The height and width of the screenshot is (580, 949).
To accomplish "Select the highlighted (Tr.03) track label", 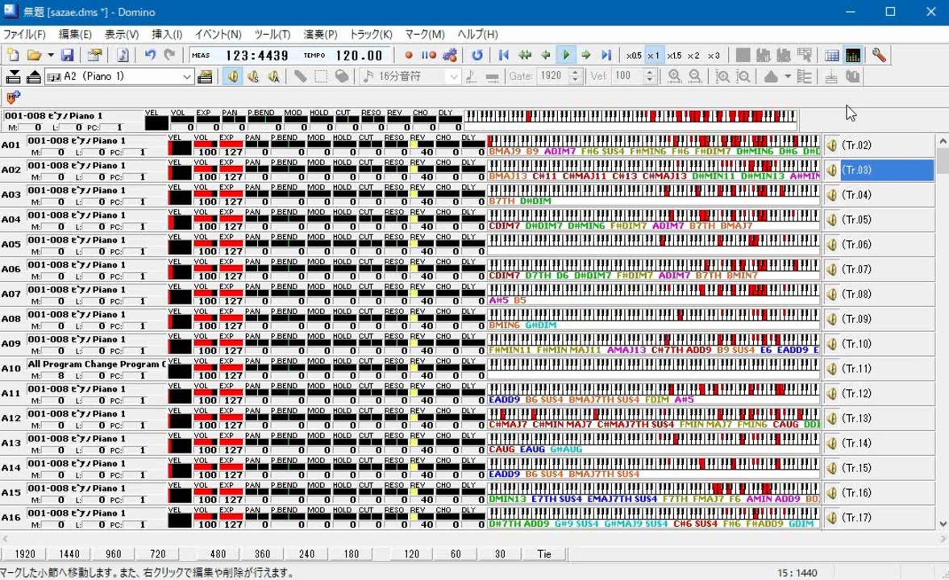I will 887,170.
